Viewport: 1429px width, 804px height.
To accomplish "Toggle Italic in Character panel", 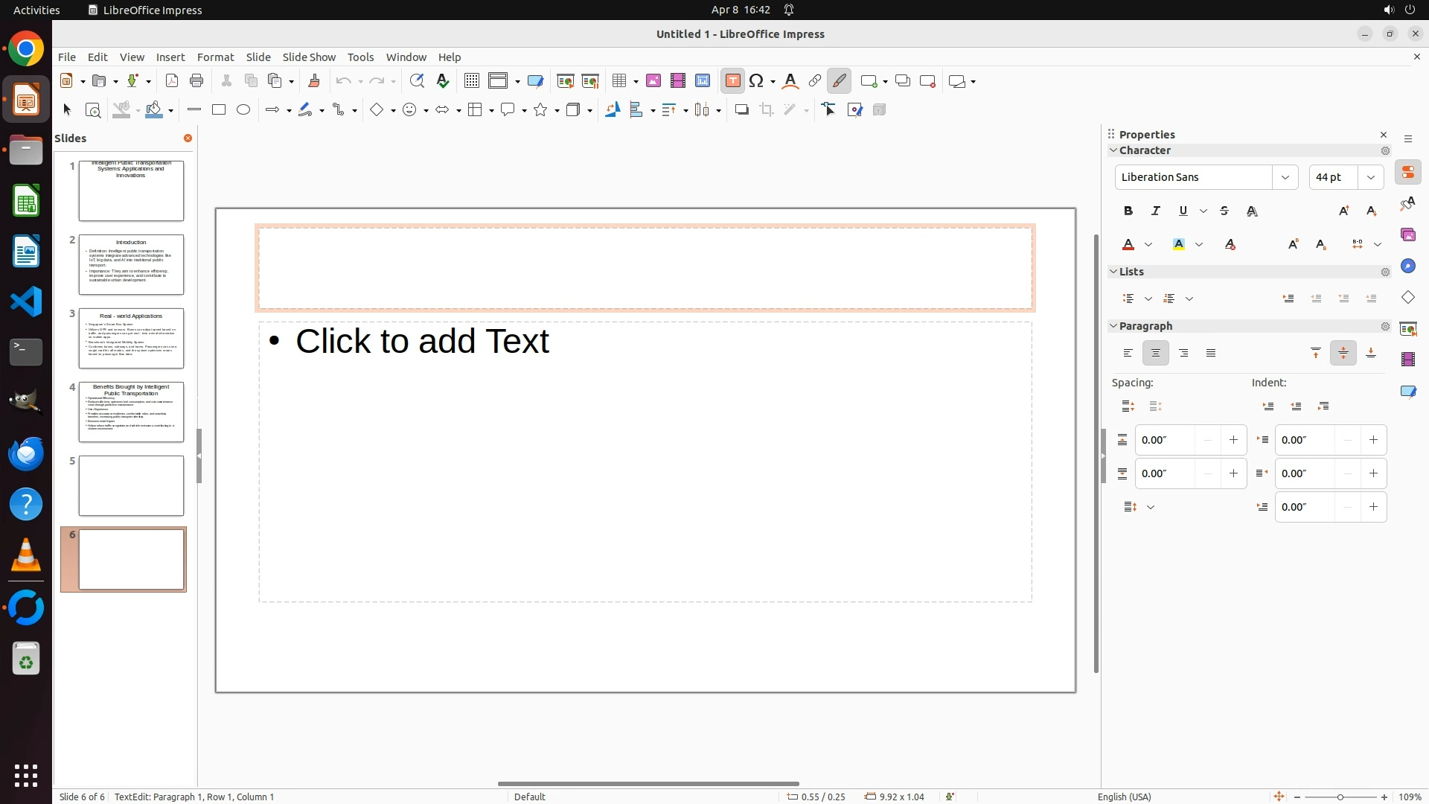I will (1156, 211).
